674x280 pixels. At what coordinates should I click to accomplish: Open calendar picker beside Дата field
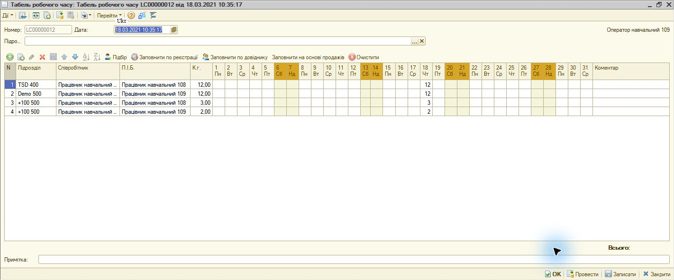(174, 29)
